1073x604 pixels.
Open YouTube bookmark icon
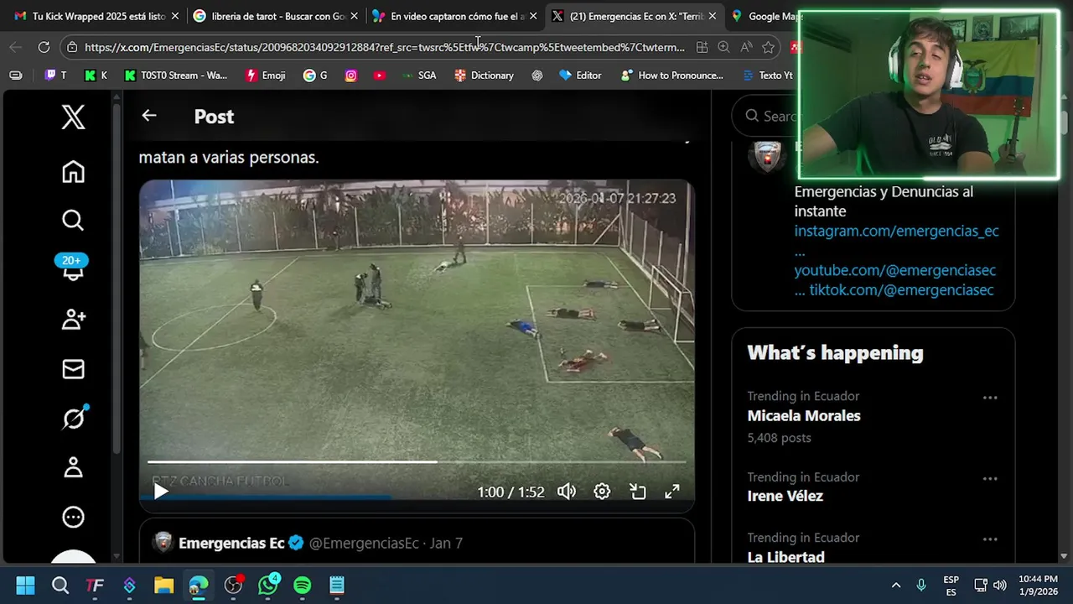[380, 75]
